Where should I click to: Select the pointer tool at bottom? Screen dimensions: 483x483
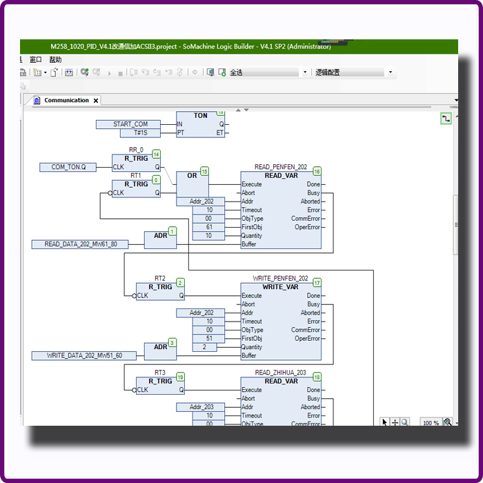tap(385, 422)
